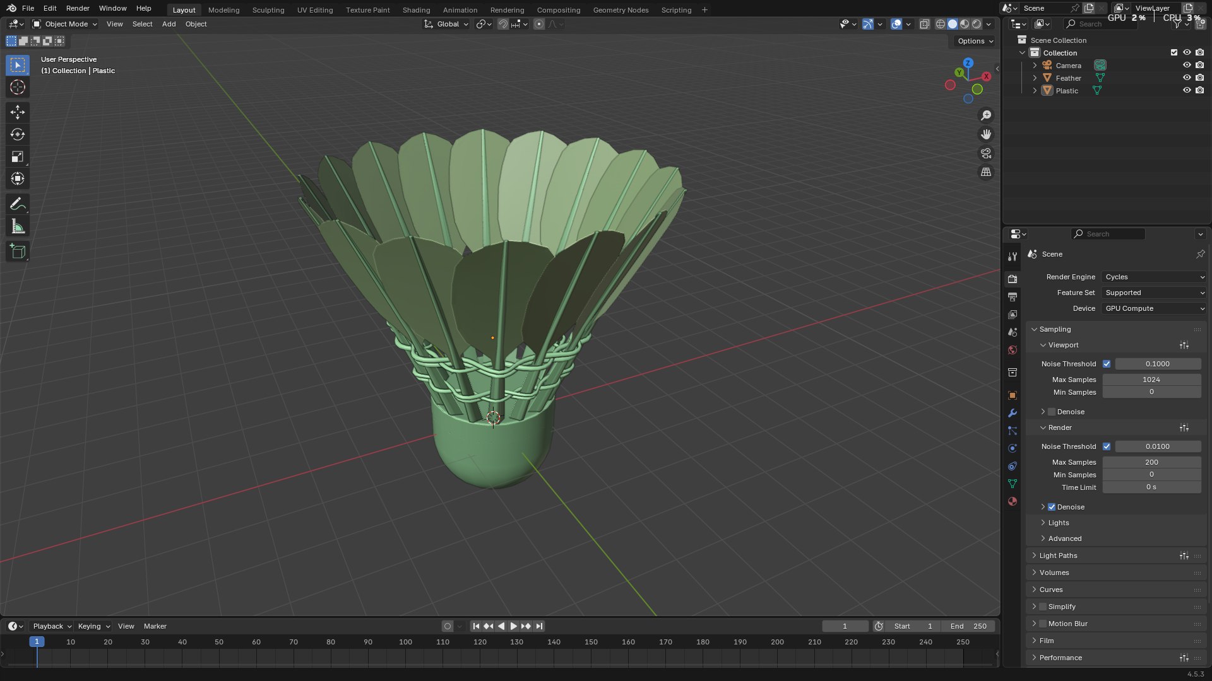
Task: Select the Add Cube tool
Action: (18, 252)
